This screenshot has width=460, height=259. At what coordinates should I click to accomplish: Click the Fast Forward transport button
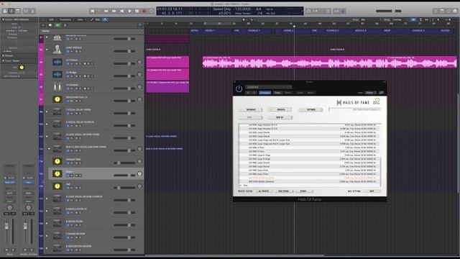114,12
